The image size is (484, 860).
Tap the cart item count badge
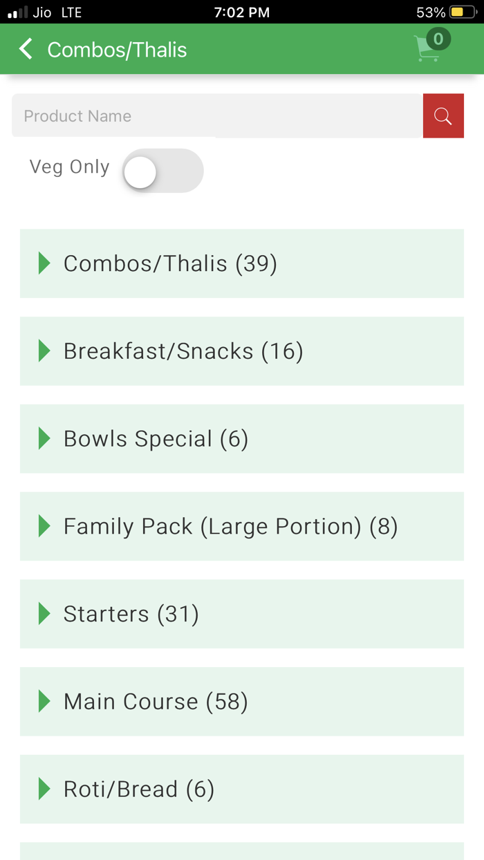coord(438,39)
